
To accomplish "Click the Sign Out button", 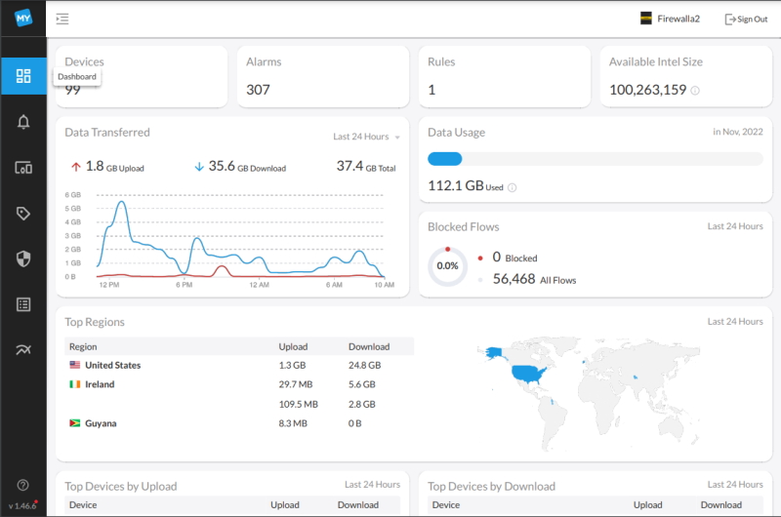I will pyautogui.click(x=746, y=19).
